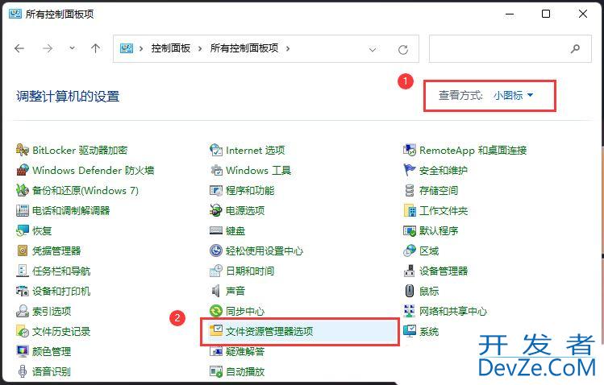Open 设备管理器 link text
The image size is (604, 385).
click(444, 271)
